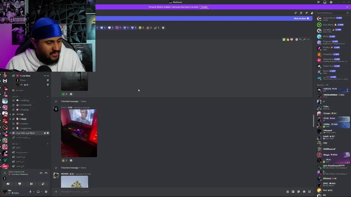Open the Threads icon in channel header
Viewport: 351px width, 197px height.
(x=295, y=13)
